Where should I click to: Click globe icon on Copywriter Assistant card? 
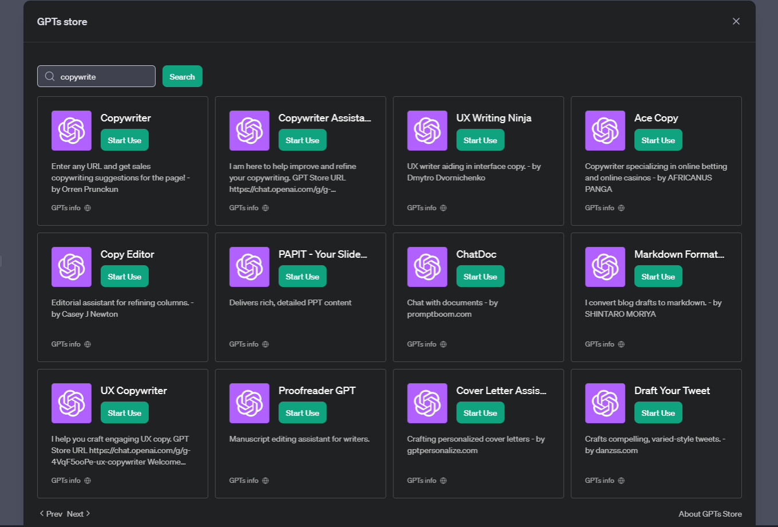pos(266,208)
